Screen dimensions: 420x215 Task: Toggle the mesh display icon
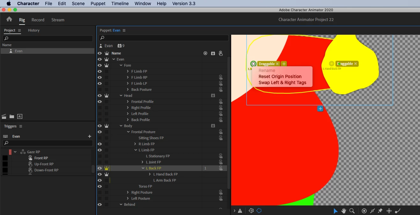tap(251, 211)
